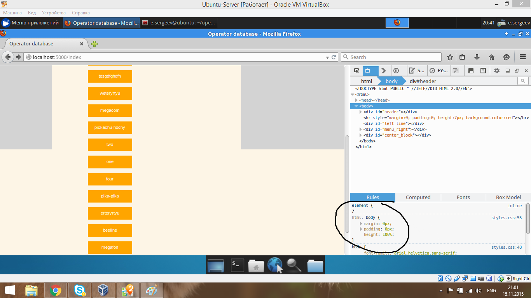Open the Firefox hamburger menu
The image size is (531, 298).
click(x=523, y=57)
